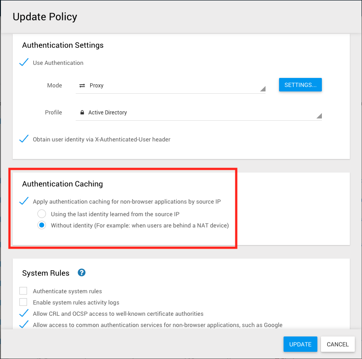This screenshot has width=362, height=359.
Task: Toggle access to common authentication services checkbox
Action: (x=24, y=324)
